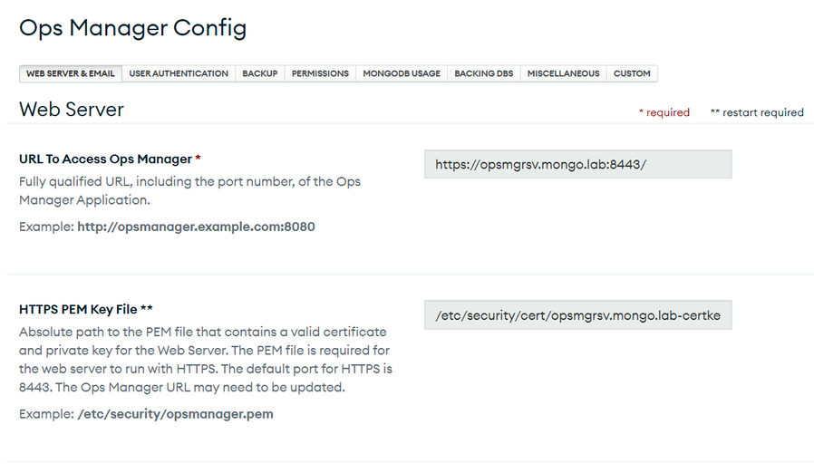Image resolution: width=814 pixels, height=473 pixels.
Task: Open the Web Server & Email tab
Action: click(x=71, y=73)
